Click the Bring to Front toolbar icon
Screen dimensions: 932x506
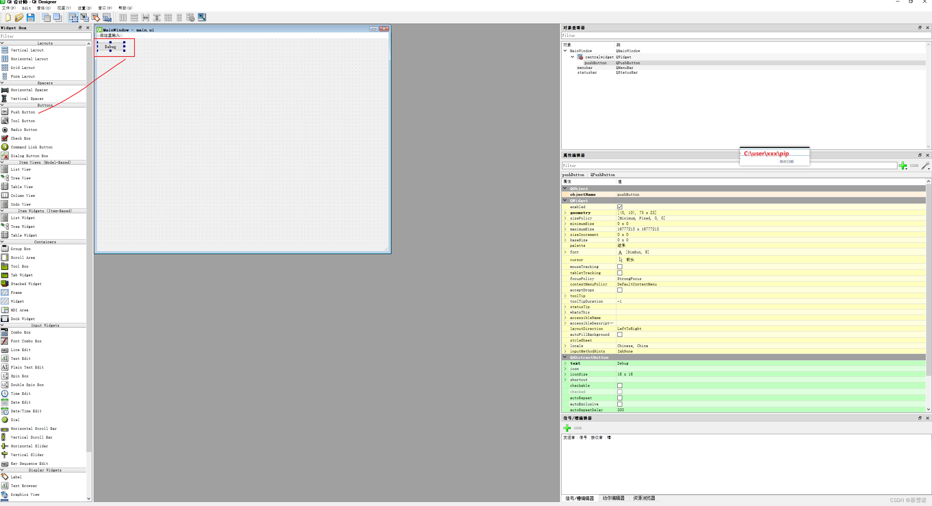(x=58, y=17)
